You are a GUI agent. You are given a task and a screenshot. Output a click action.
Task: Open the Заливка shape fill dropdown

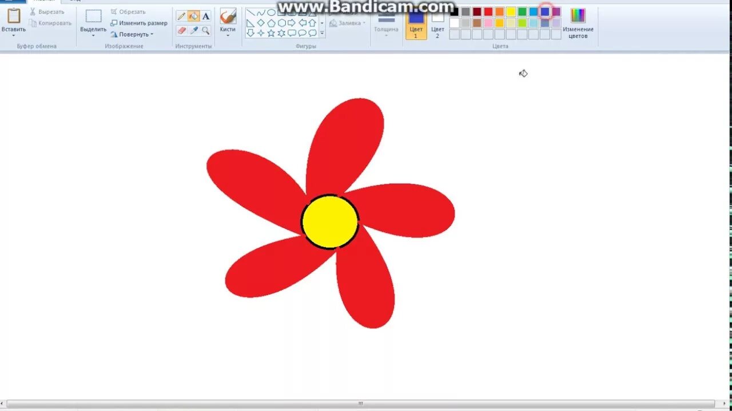pyautogui.click(x=347, y=23)
